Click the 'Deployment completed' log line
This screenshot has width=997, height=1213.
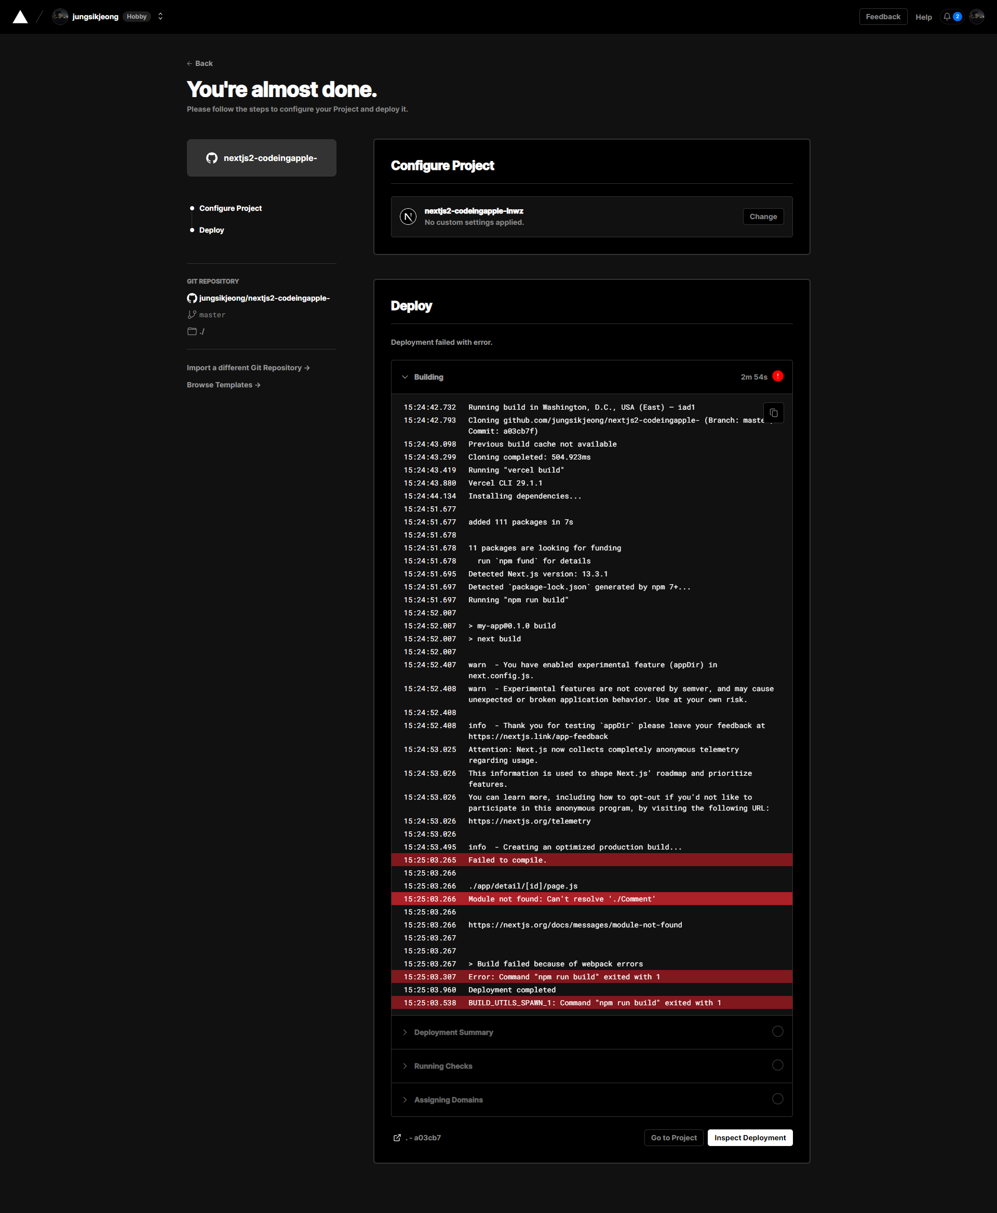pyautogui.click(x=591, y=990)
